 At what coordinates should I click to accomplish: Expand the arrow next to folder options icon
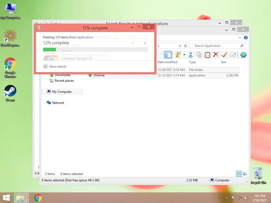184,55
